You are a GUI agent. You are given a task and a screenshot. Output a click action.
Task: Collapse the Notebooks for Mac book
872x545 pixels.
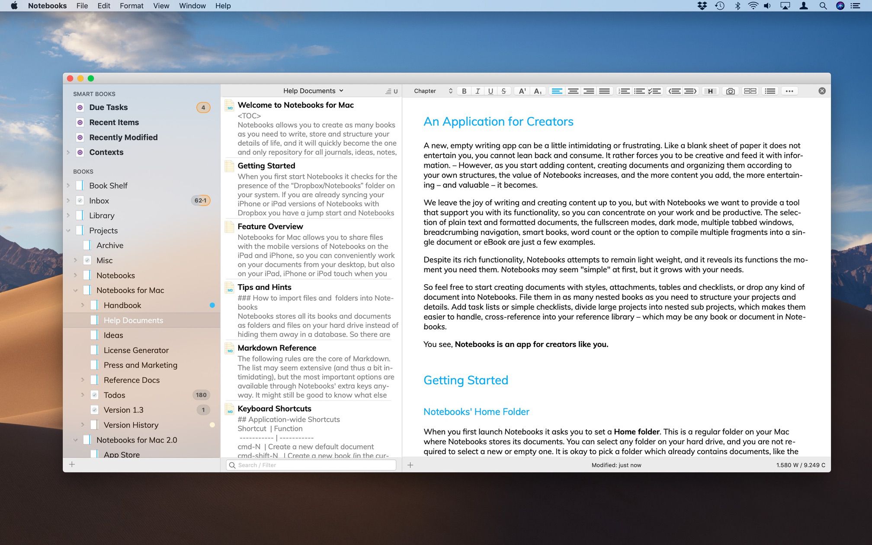[x=76, y=290]
